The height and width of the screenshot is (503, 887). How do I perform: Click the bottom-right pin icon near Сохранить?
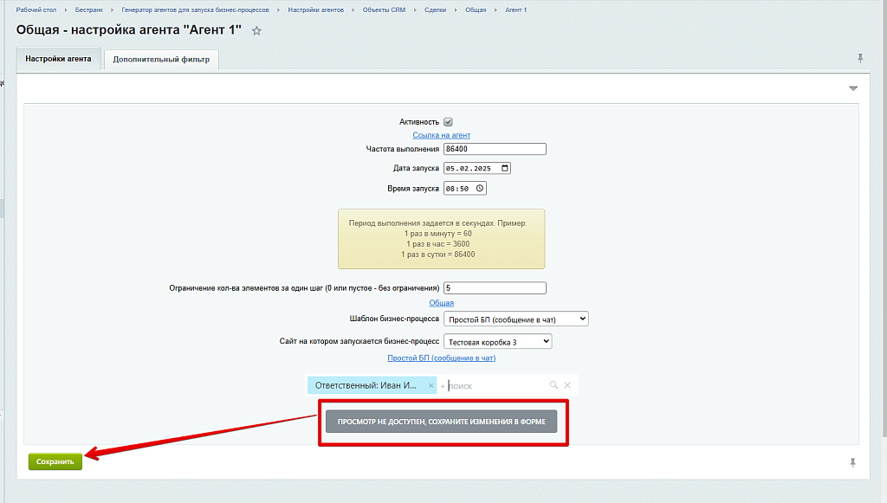pyautogui.click(x=852, y=462)
